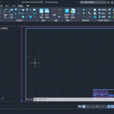Click the bowl-shaped icon in 工程标注 panel
Viewport: 114px width, 114px height.
[x=23, y=10]
